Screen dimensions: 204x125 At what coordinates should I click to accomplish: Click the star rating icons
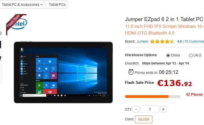tap(162, 41)
